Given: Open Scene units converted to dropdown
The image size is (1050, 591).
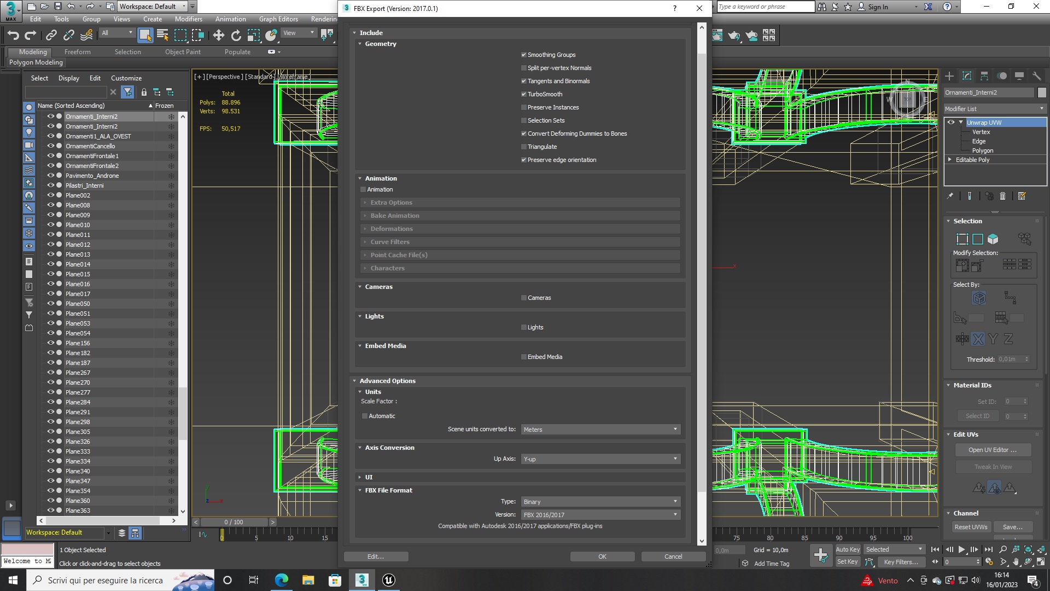Looking at the screenshot, I should tap(600, 430).
